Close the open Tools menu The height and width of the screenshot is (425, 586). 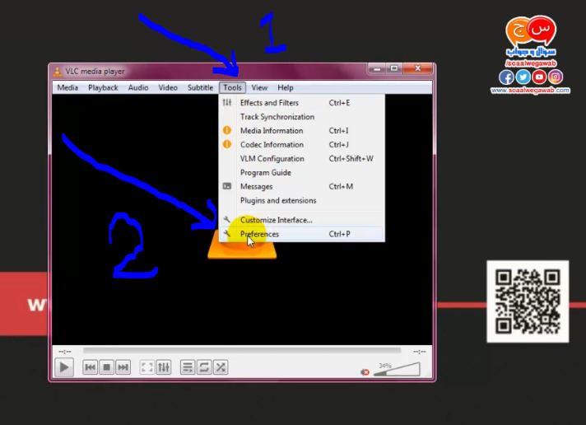232,87
